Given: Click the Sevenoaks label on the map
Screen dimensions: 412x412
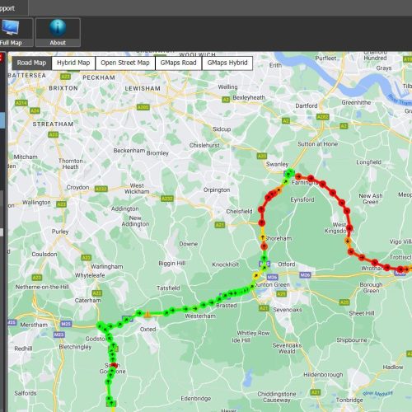Looking at the screenshot, I should (288, 310).
